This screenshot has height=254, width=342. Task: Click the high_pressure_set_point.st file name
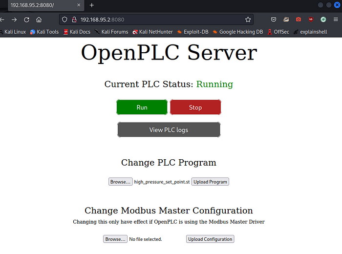pyautogui.click(x=162, y=182)
